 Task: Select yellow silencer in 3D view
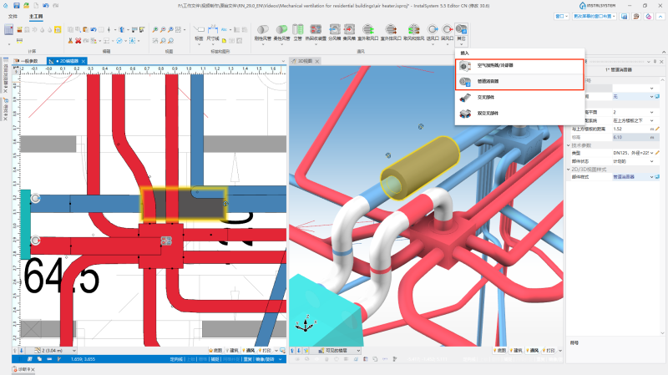pos(421,168)
